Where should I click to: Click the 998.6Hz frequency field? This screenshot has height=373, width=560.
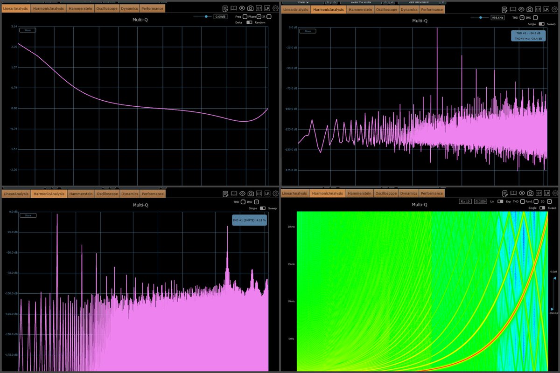pyautogui.click(x=497, y=17)
